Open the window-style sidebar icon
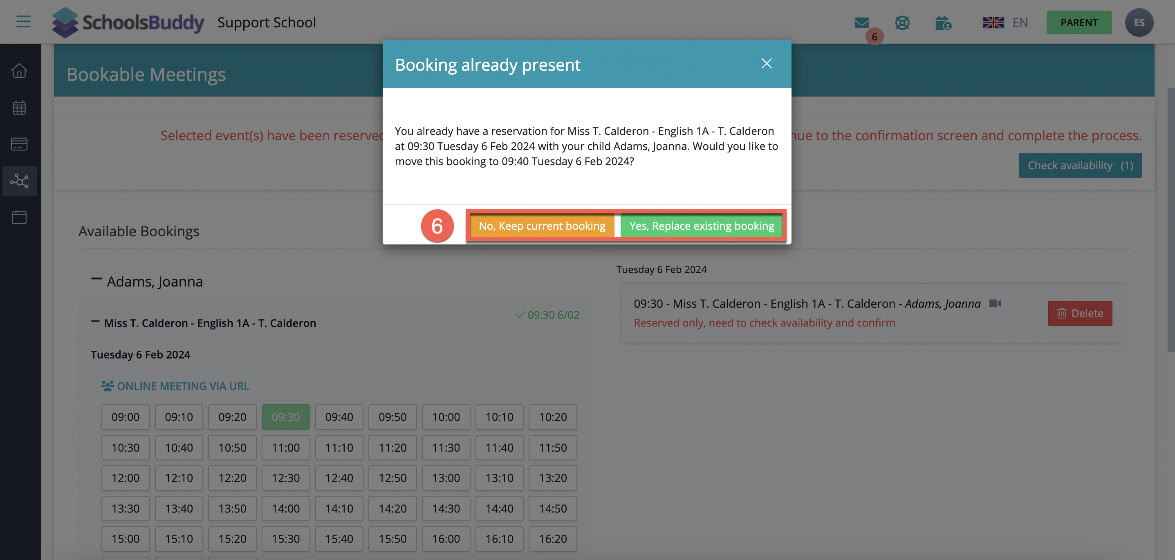Viewport: 1175px width, 560px height. tap(19, 217)
